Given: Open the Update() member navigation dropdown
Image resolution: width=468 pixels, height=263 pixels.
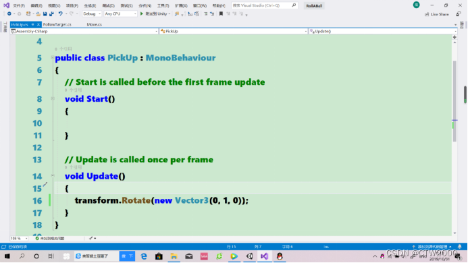Looking at the screenshot, I should click(x=383, y=31).
